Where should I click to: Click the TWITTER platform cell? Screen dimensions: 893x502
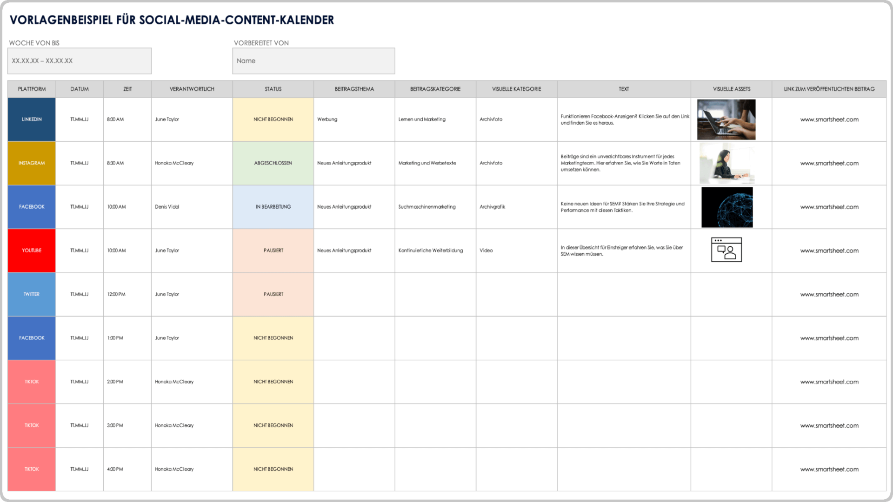[x=32, y=294]
